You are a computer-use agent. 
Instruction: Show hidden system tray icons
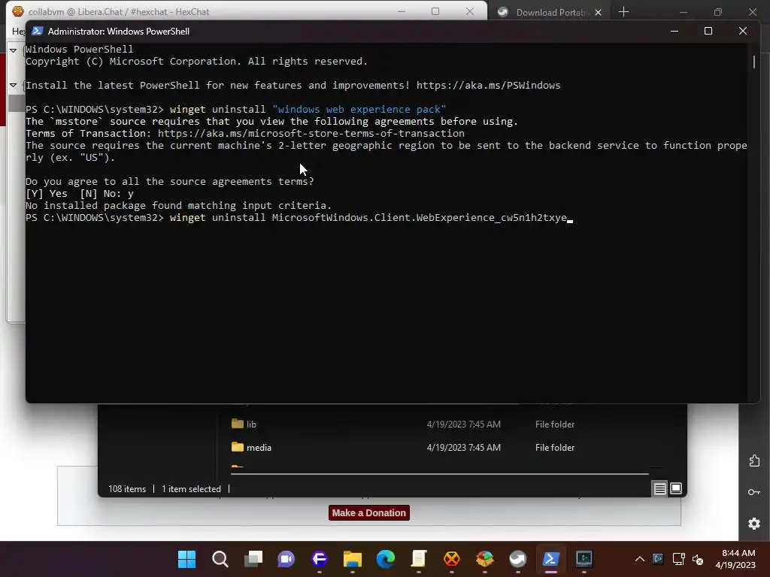(639, 559)
